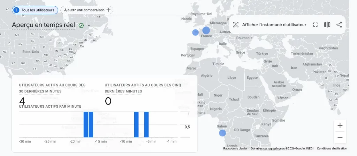Click the plus icon in Ajouter une comparaison

[x=108, y=10]
